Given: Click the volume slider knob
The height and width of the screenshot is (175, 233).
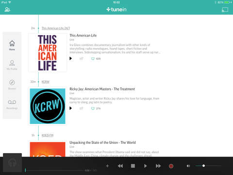Looking at the screenshot, I should (203, 166).
